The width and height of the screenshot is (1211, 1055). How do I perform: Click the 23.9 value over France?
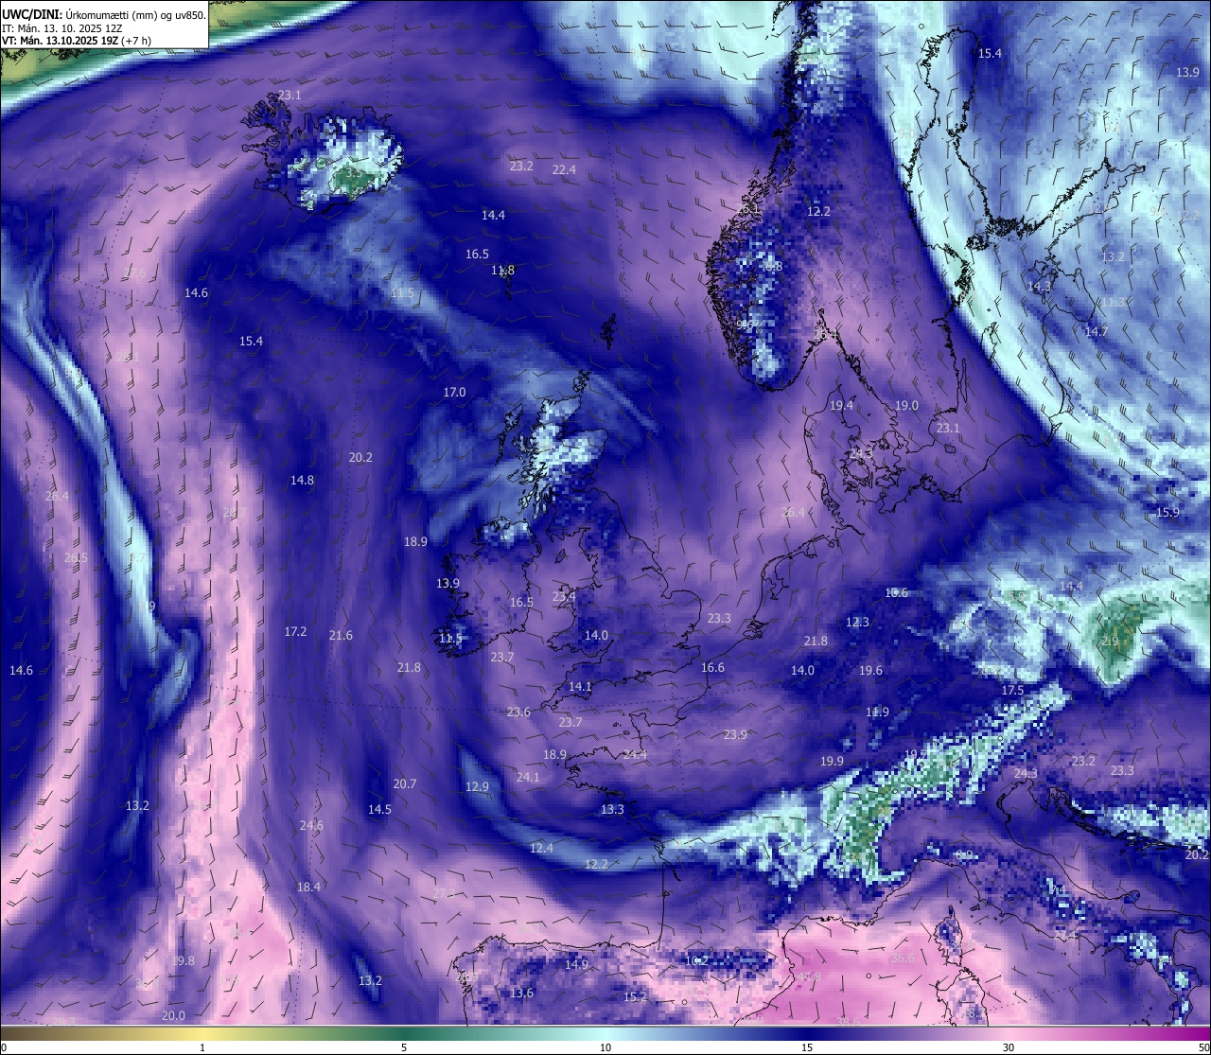click(x=735, y=734)
